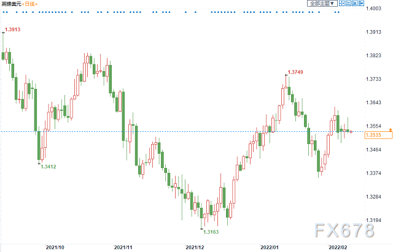This screenshot has height=252, width=393.
Task: Click the 2021/11 date axis label
Action: coord(123,248)
